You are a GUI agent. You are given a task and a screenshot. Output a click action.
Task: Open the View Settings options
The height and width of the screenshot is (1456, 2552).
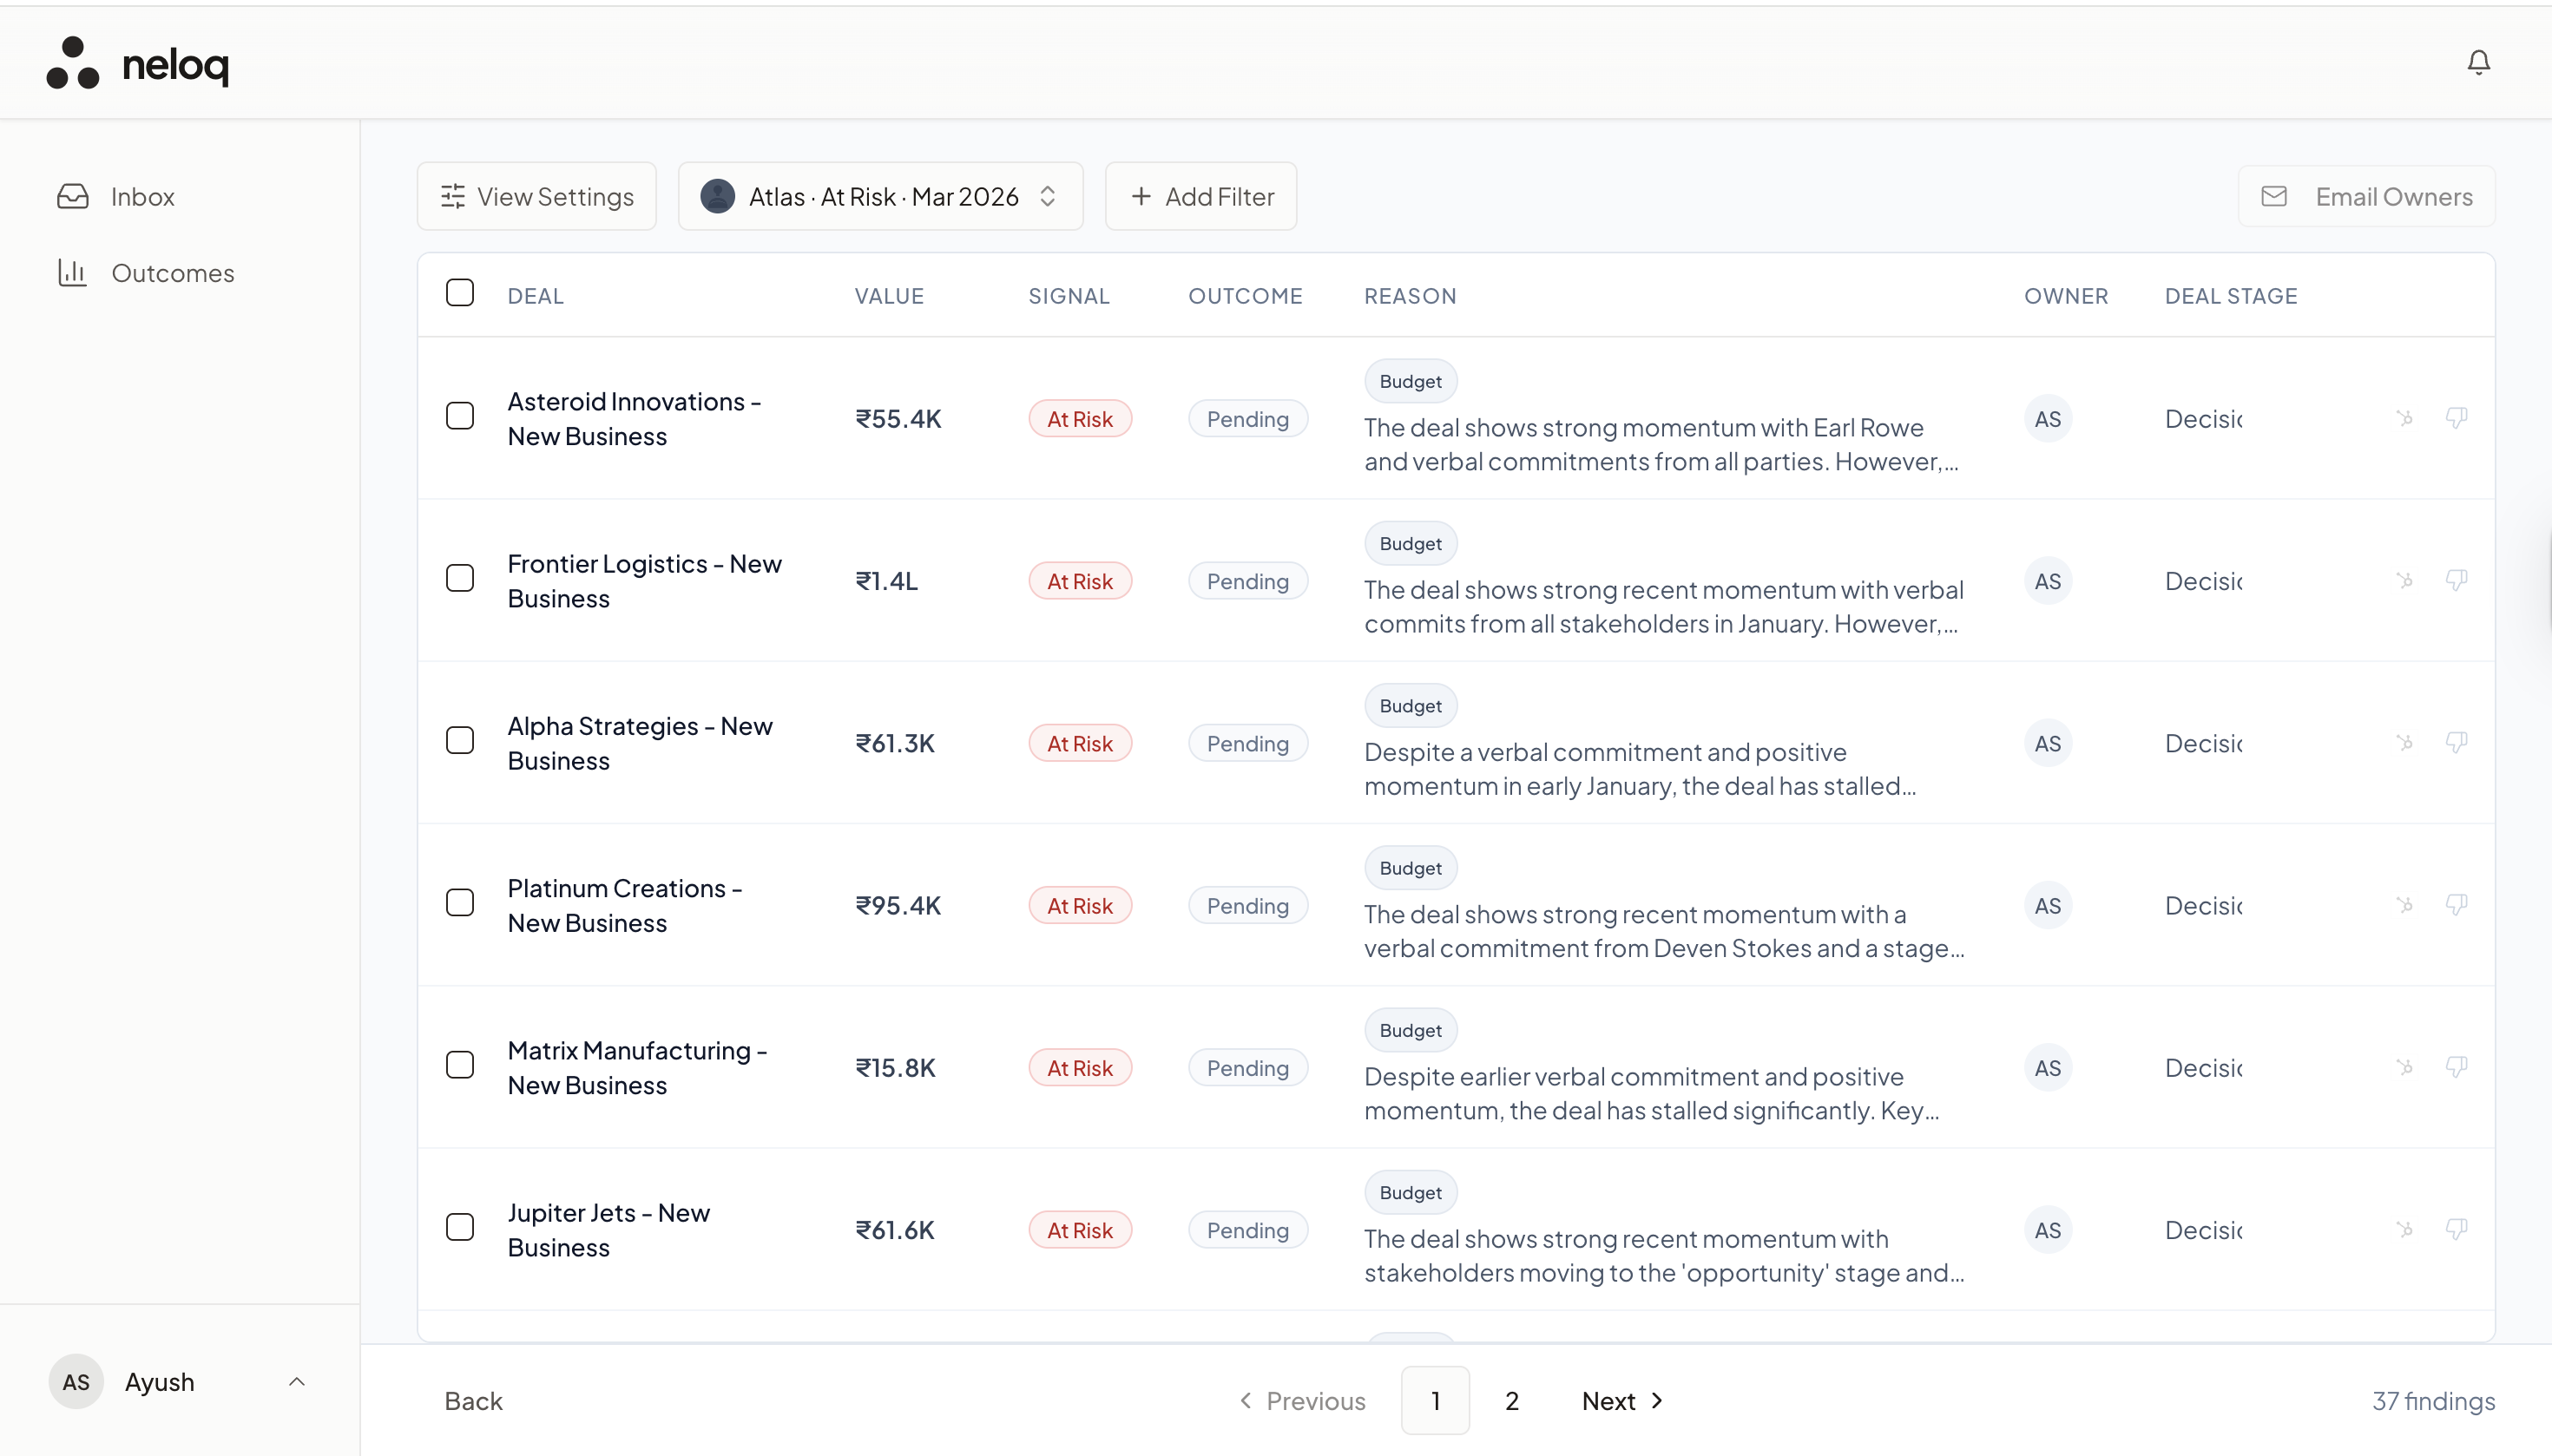coord(537,196)
